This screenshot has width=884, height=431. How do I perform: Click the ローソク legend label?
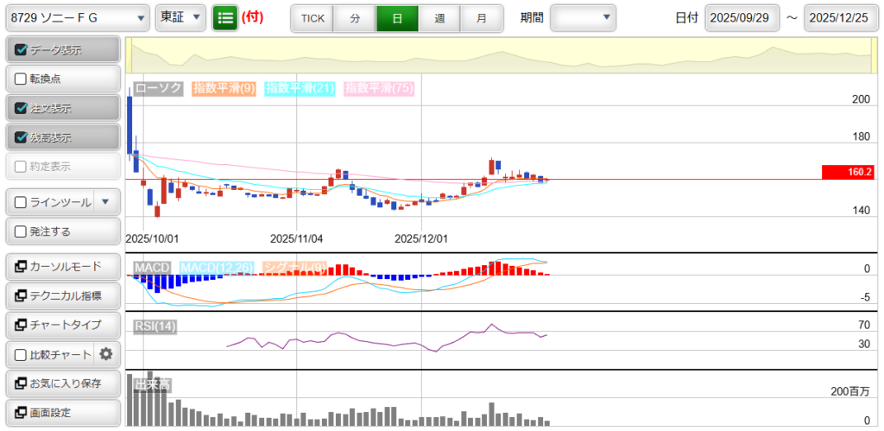(x=158, y=88)
